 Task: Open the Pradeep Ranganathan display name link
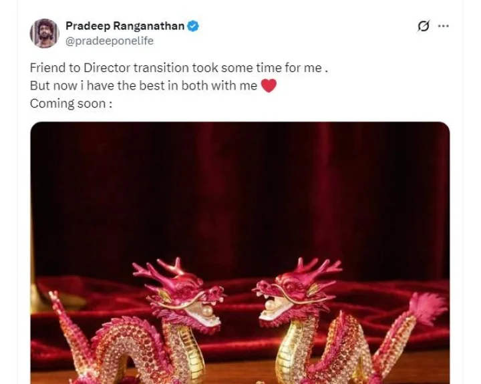125,26
